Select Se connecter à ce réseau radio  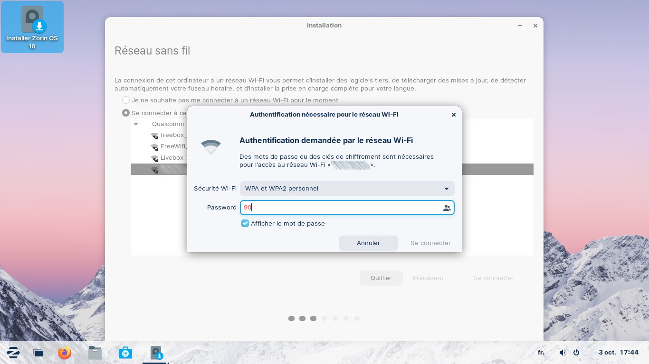(x=126, y=113)
